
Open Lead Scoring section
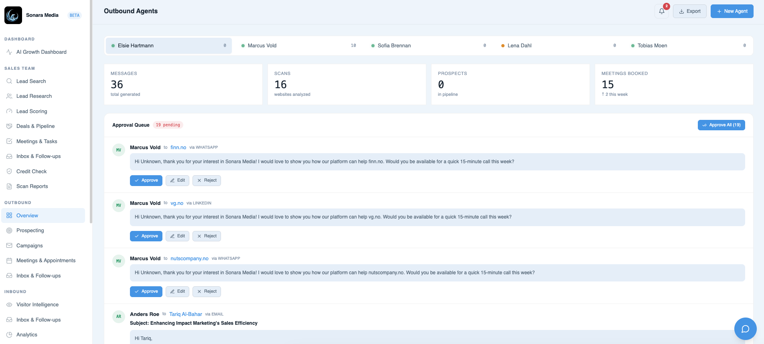(x=43, y=111)
